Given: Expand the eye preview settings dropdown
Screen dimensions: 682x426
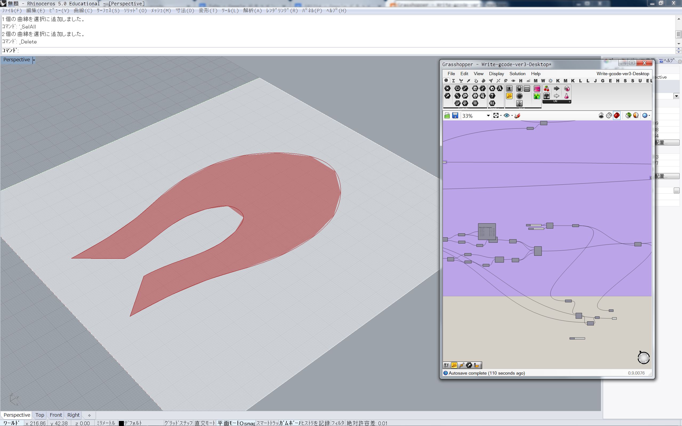Looking at the screenshot, I should [512, 116].
